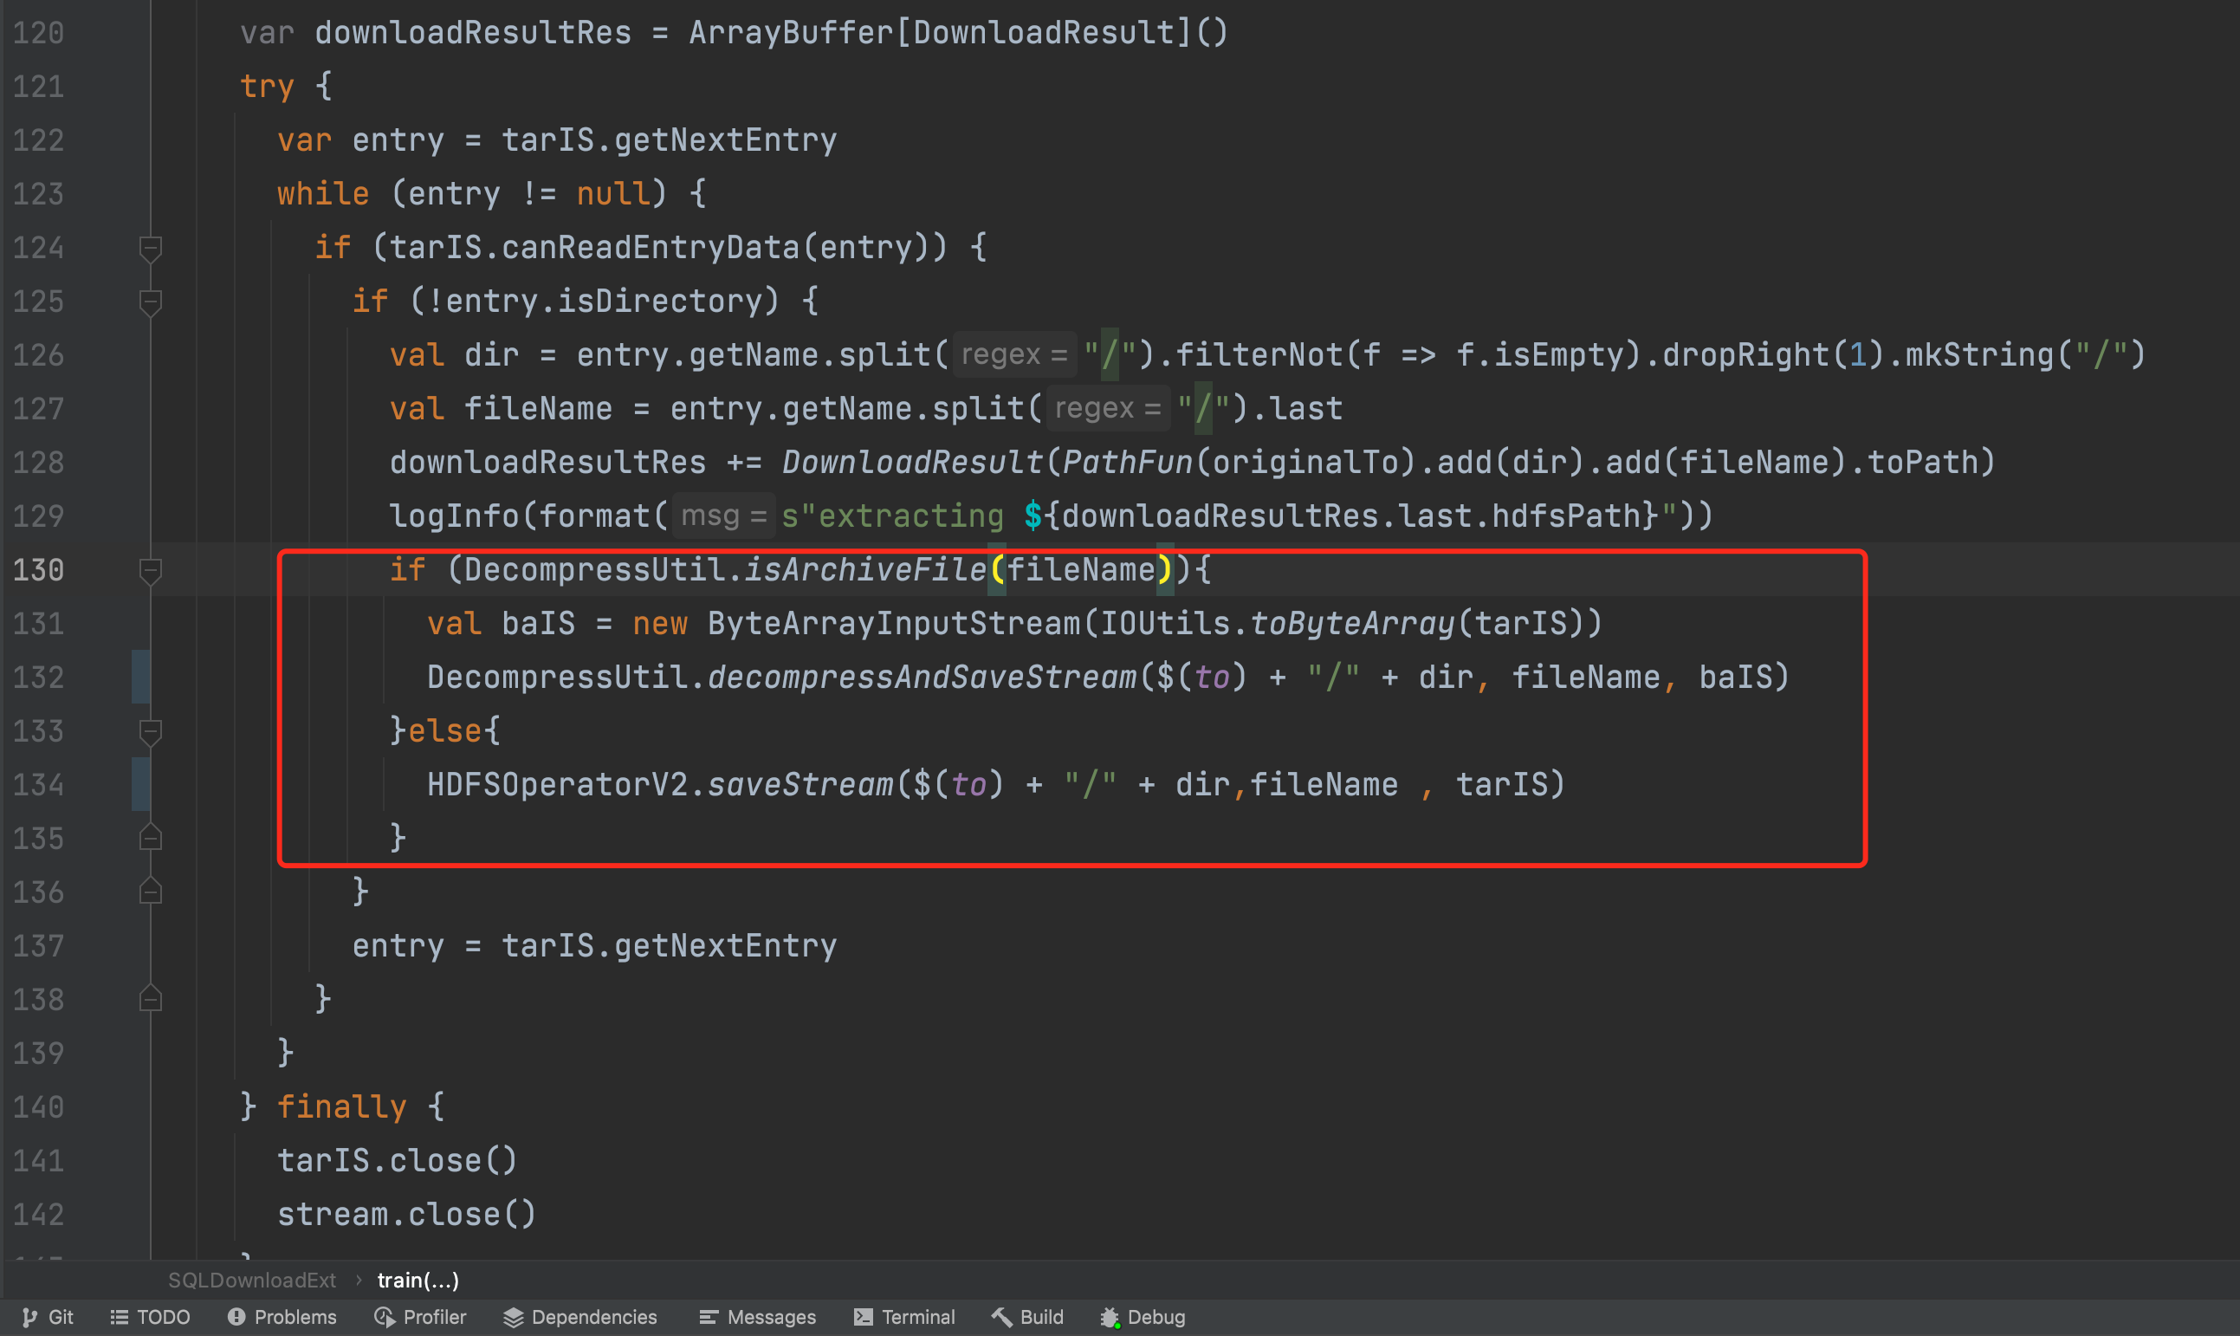Open the TODO tool window

[151, 1316]
